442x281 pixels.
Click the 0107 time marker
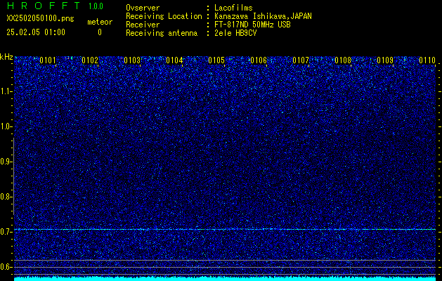[301, 60]
